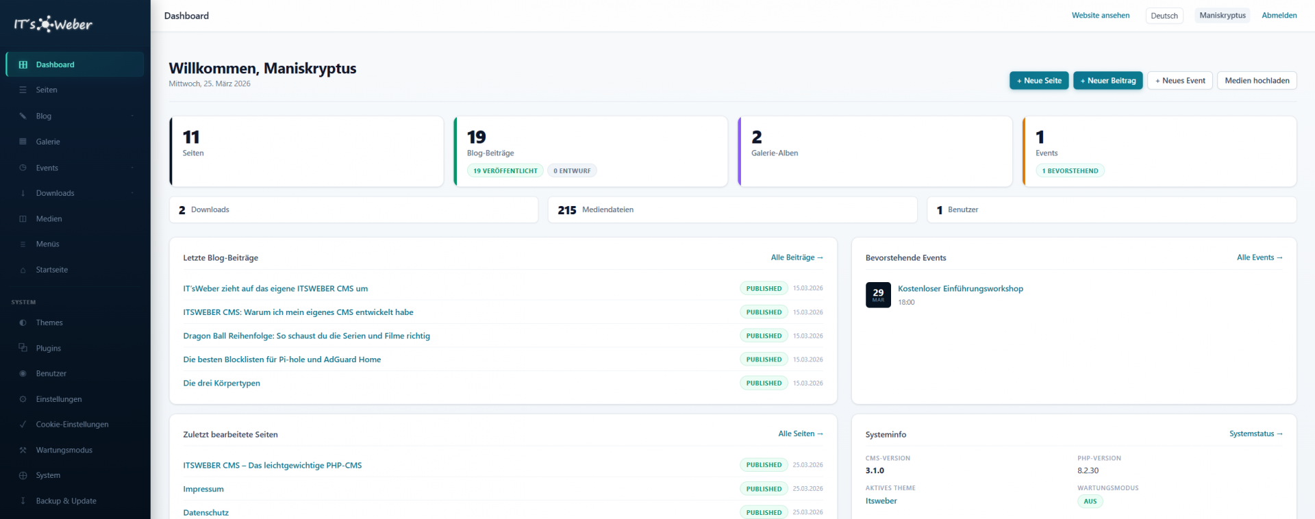Open page 'ITSWEBER CMS – Das leichtgewichtige PHP-CMS'
Screen dimensions: 1315x519
(x=272, y=465)
